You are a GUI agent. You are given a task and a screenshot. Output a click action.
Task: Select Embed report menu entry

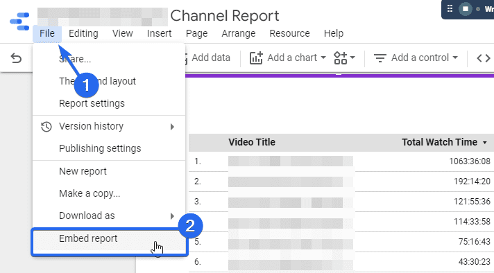tap(109, 239)
